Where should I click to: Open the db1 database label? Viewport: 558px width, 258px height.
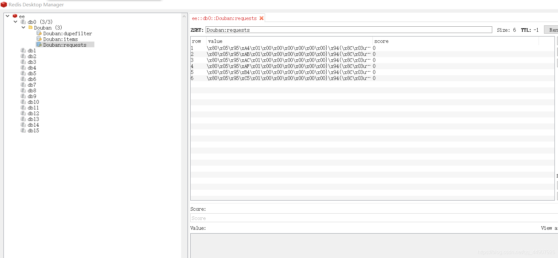[x=32, y=50]
